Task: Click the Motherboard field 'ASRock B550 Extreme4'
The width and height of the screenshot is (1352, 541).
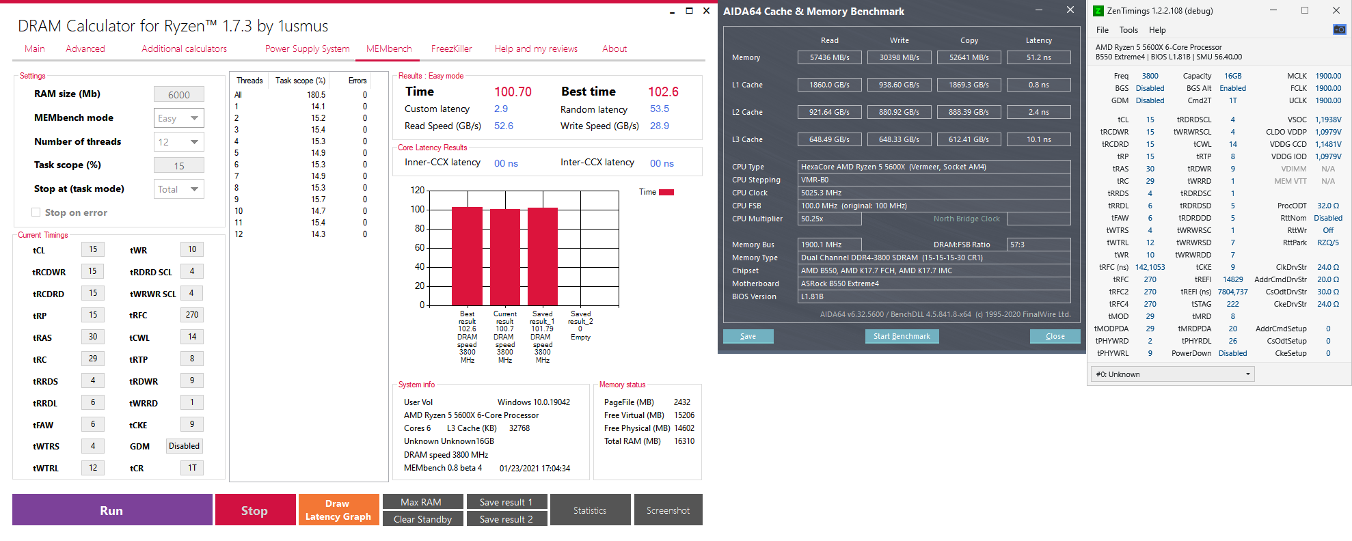Action: pos(934,283)
